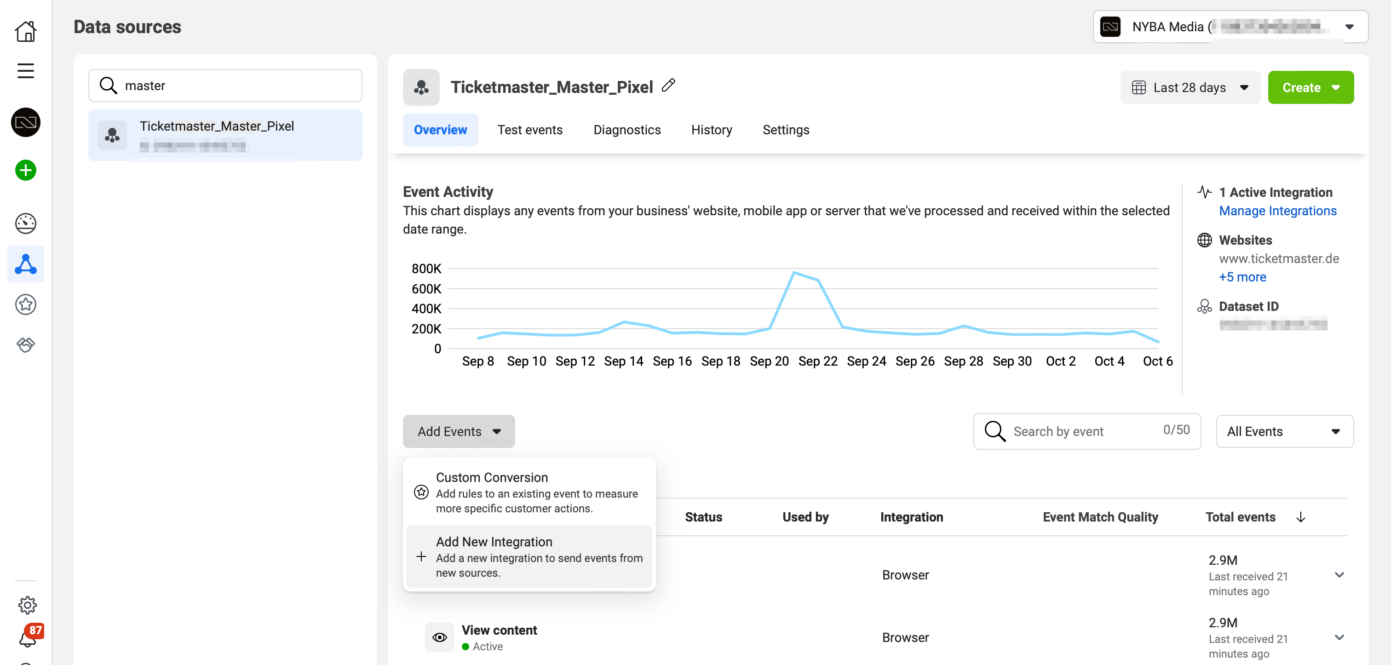Click the calendar icon in date range

[x=1138, y=87]
